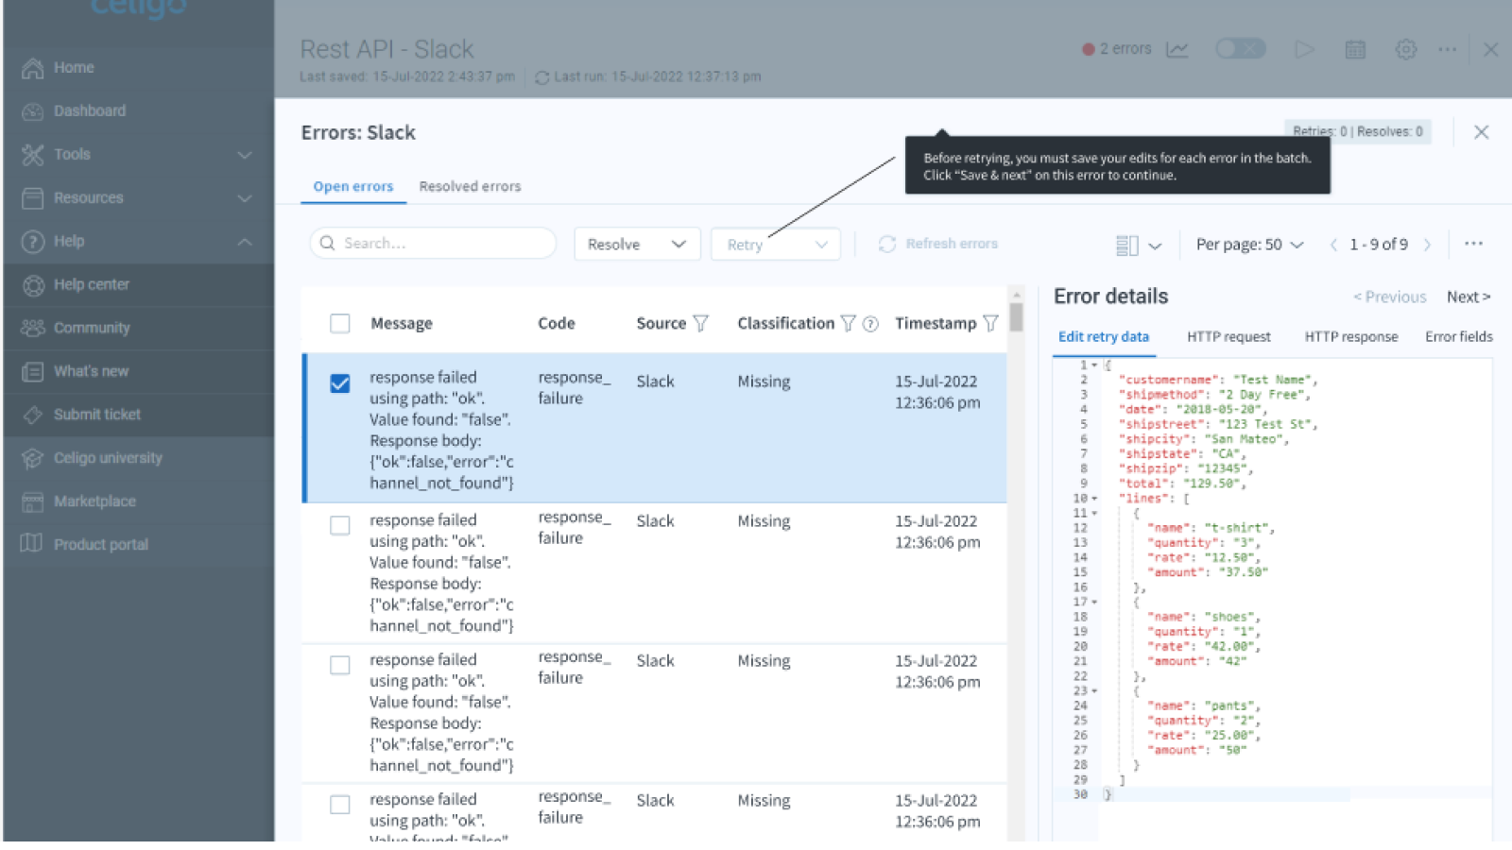The image size is (1512, 850).
Task: Switch to the Resolved errors tab
Action: (x=470, y=187)
